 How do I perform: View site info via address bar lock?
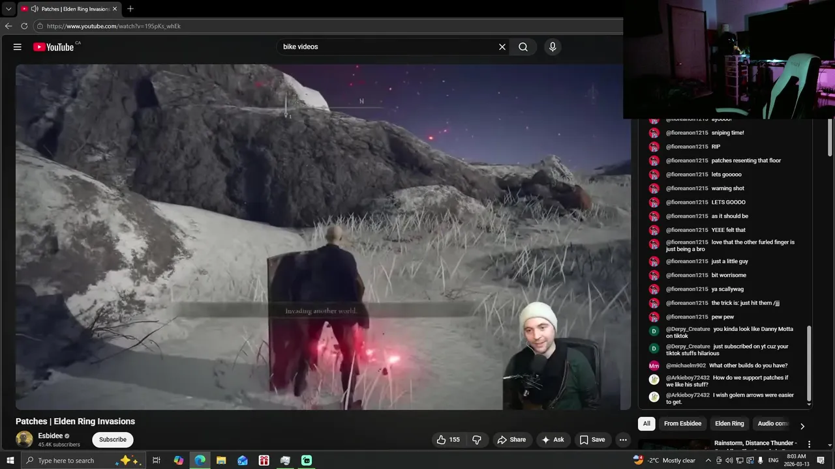[x=40, y=26]
